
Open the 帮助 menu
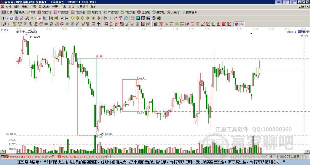pyautogui.click(x=93, y=7)
